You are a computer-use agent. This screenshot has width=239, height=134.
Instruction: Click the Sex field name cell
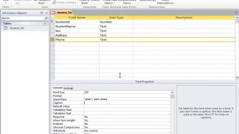[77, 31]
